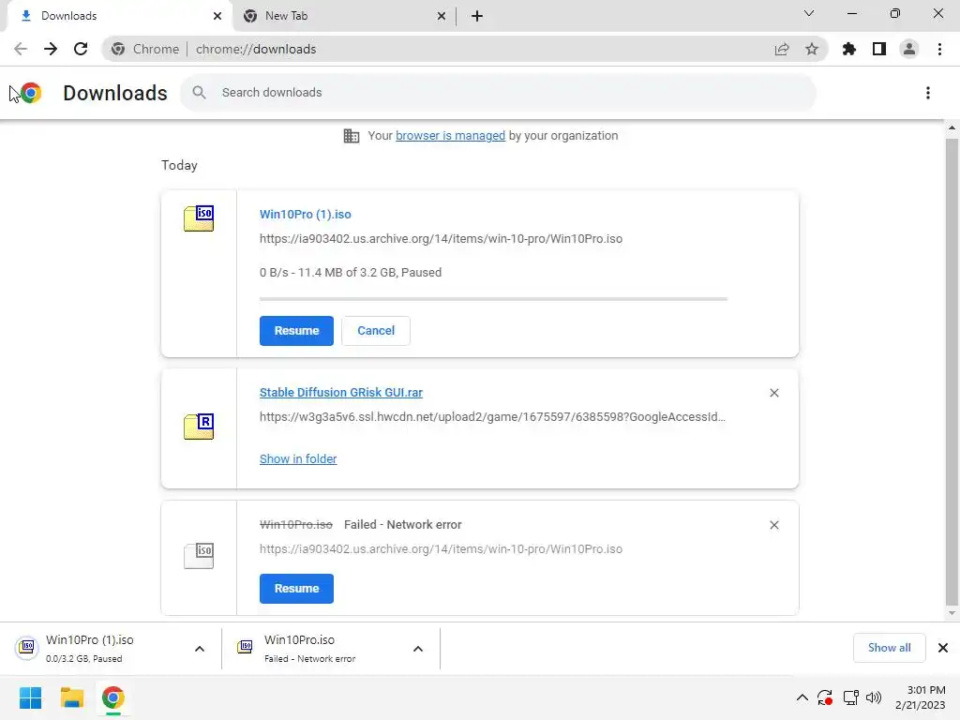The height and width of the screenshot is (720, 960).
Task: Click the download progress bar
Action: [493, 299]
